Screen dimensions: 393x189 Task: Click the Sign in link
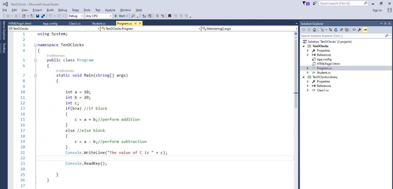coord(377,10)
